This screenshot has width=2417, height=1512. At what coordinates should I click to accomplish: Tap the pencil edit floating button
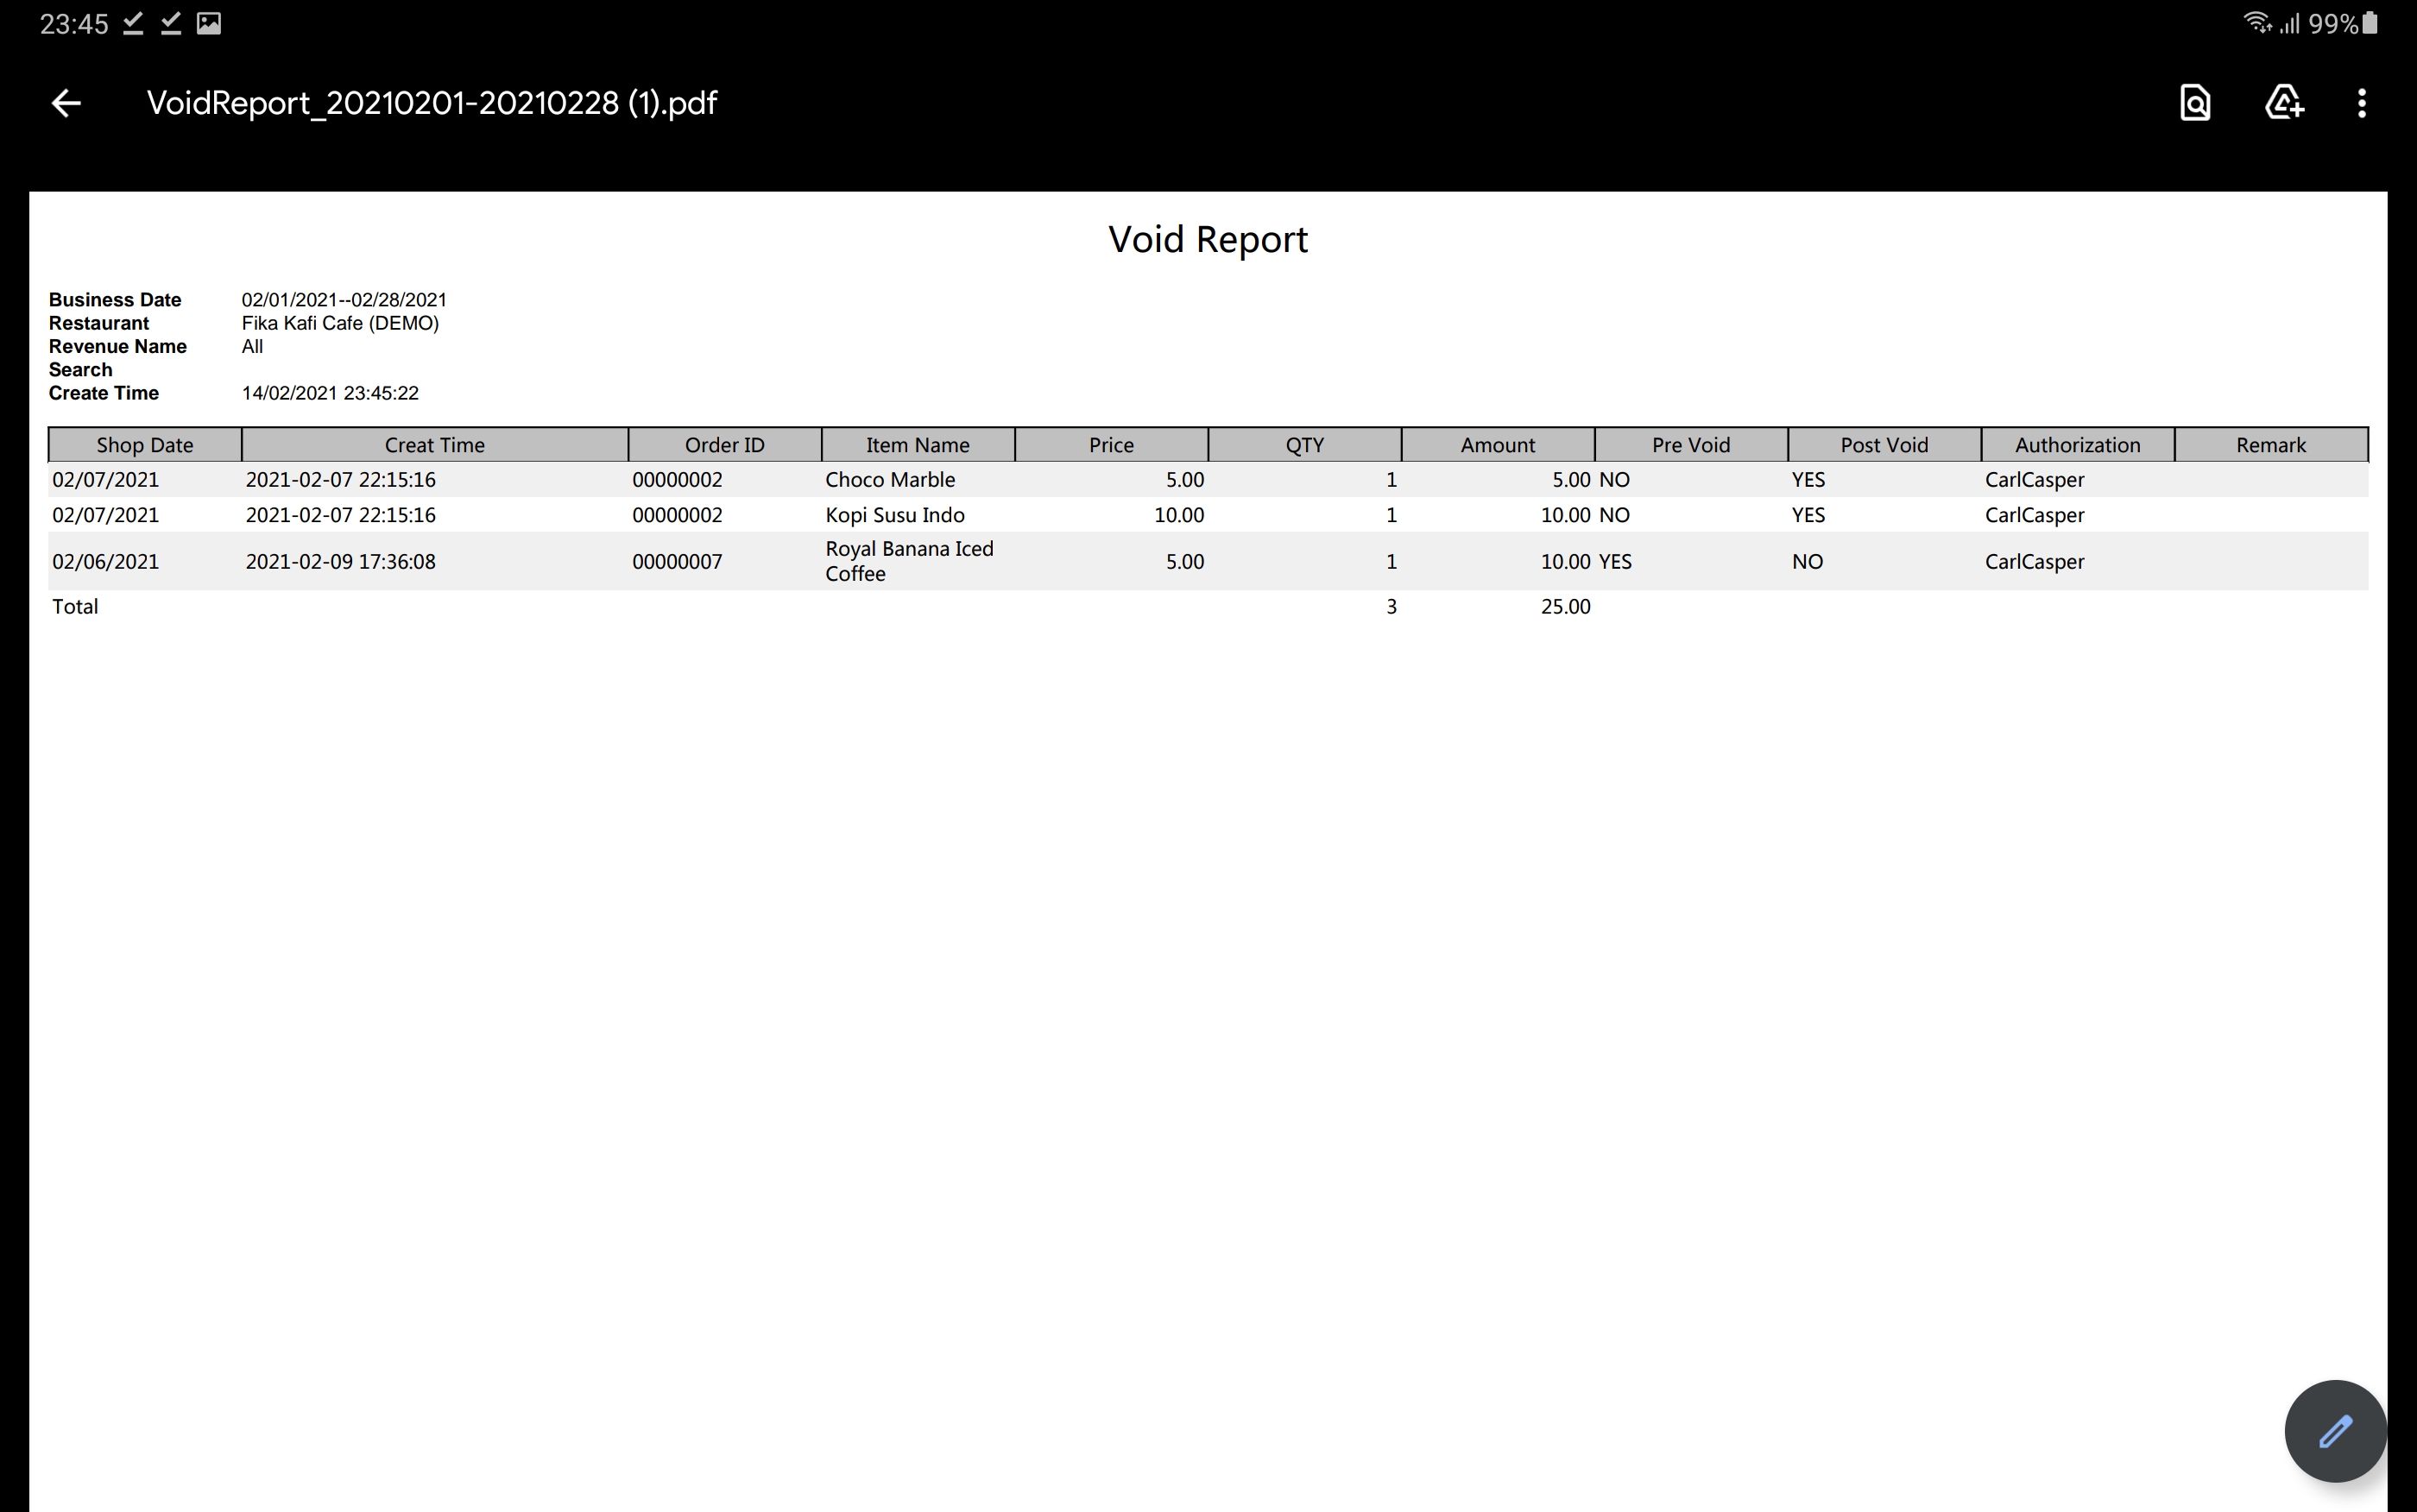[x=2335, y=1431]
